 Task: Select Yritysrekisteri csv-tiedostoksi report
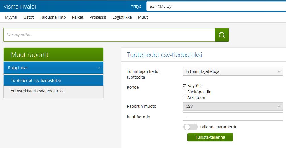(x=53, y=91)
